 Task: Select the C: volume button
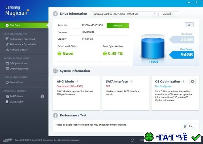click(x=189, y=25)
